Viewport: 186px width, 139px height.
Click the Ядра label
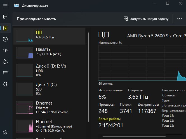click(166, 100)
